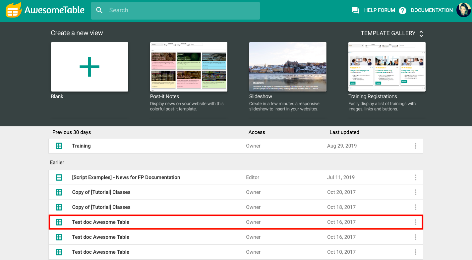Click the "Access" column header
Screen dimensions: 472x260
coord(257,132)
